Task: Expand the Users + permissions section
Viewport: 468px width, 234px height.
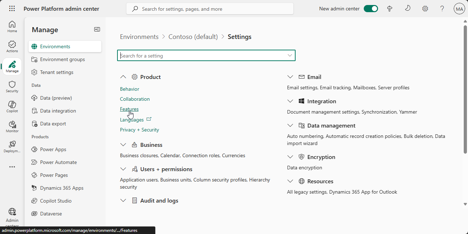Action: [123, 169]
